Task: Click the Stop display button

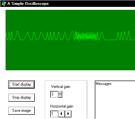Action: tap(21, 97)
